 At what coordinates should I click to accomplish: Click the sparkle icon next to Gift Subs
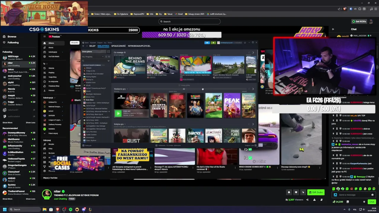(x=303, y=192)
